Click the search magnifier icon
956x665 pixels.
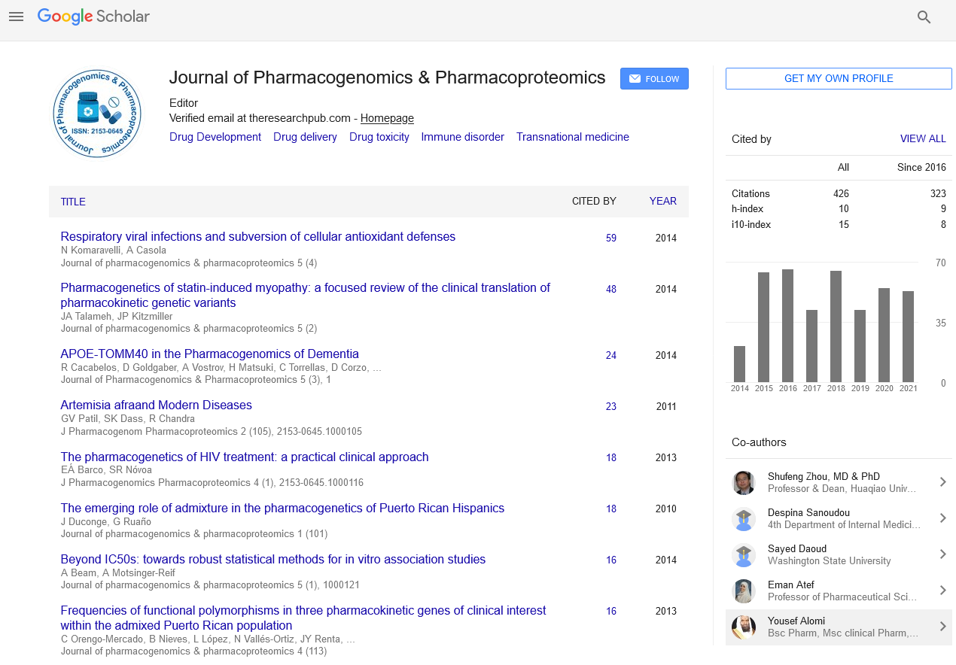(924, 17)
